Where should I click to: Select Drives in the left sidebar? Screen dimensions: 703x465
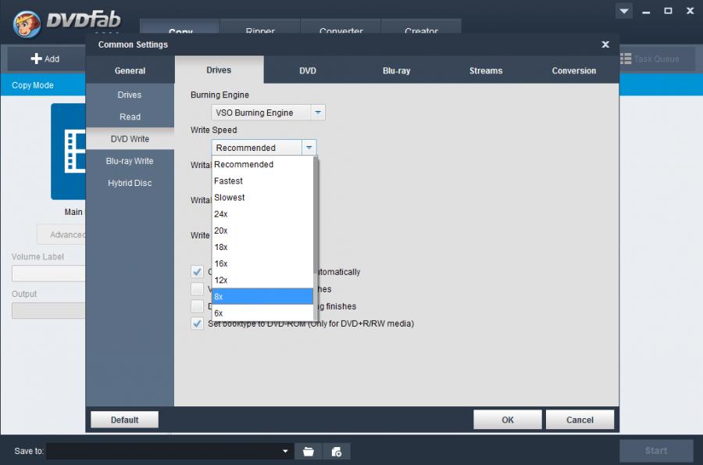(x=130, y=95)
